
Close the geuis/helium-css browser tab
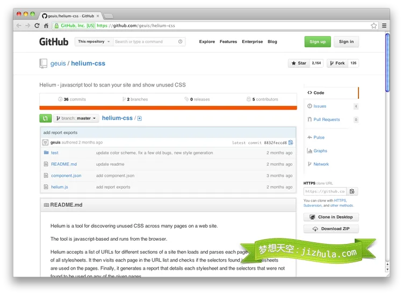click(x=98, y=16)
